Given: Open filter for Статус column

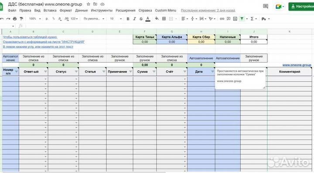Looking at the screenshot, I should [x=76, y=72].
